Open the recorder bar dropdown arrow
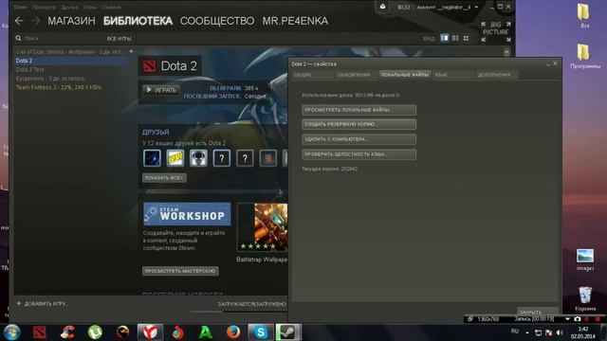 [x=567, y=319]
